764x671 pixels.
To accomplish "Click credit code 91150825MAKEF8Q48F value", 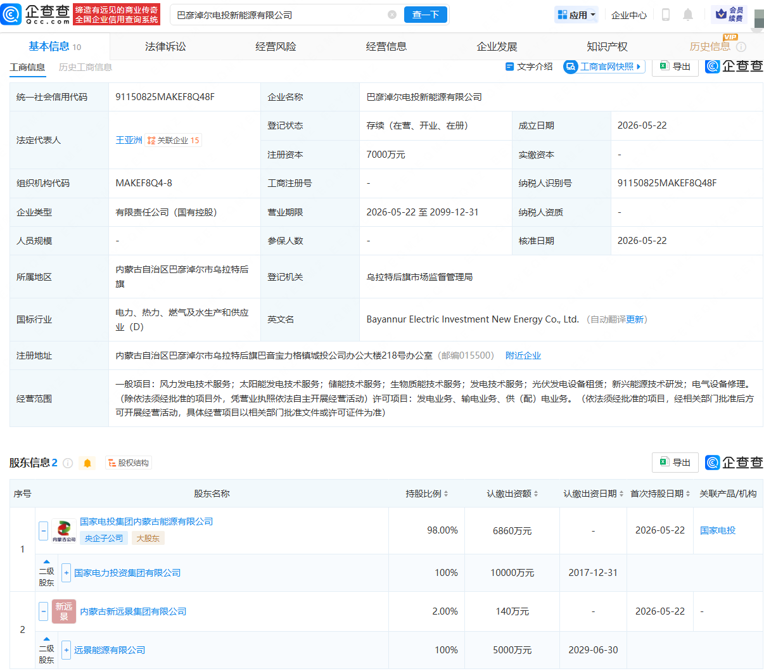I will [165, 97].
